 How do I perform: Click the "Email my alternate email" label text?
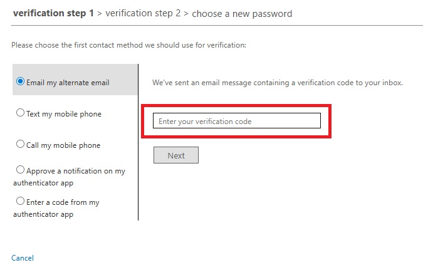click(68, 83)
